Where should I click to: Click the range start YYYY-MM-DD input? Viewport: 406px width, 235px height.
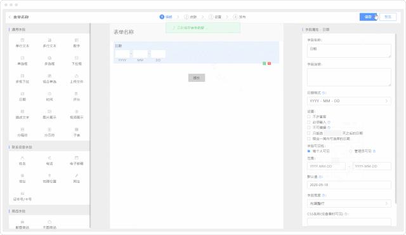click(326, 166)
